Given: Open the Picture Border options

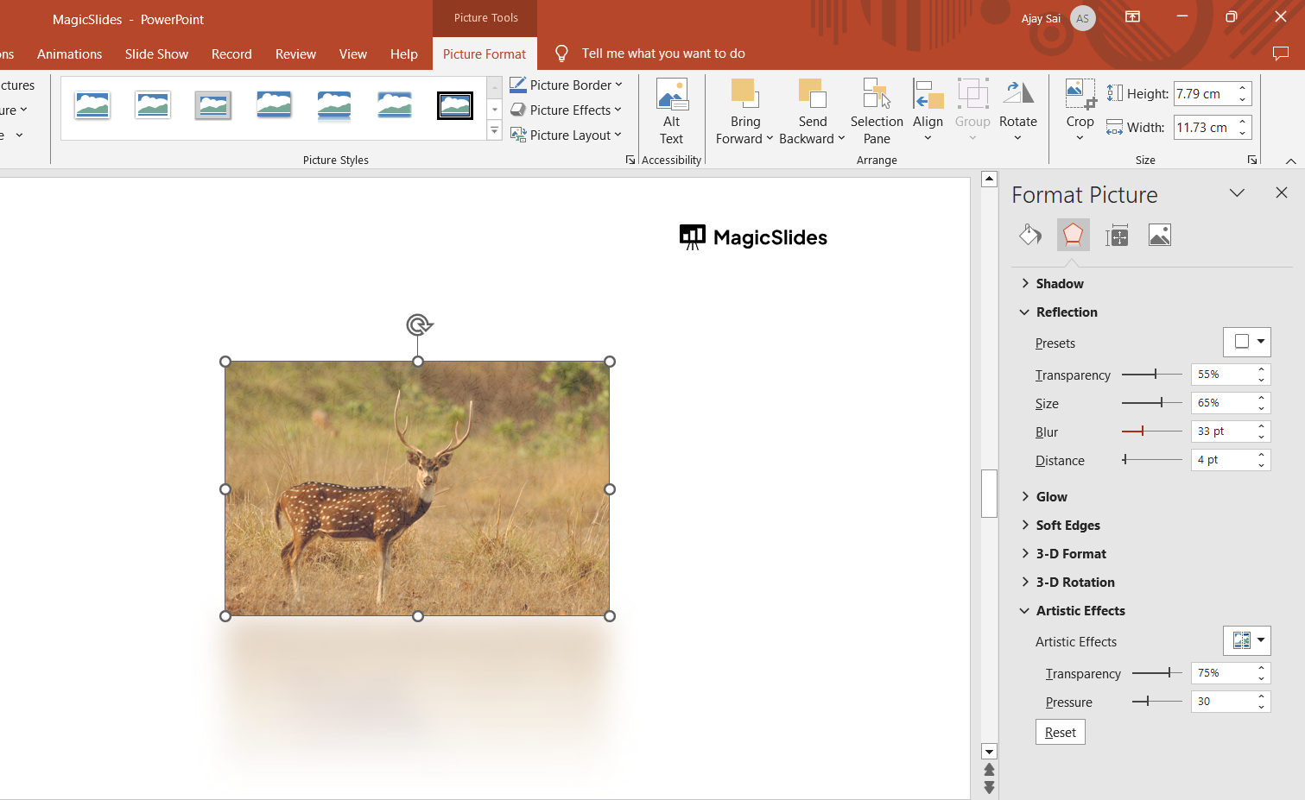Looking at the screenshot, I should click(566, 85).
